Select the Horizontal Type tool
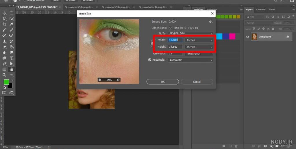The height and width of the screenshot is (149, 296). click(x=12, y=58)
